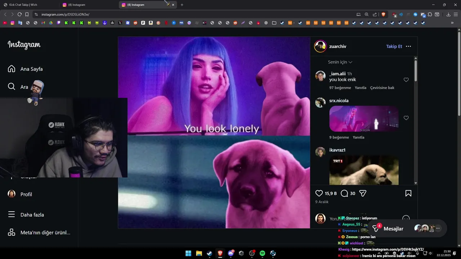The image size is (461, 259).
Task: Open a new browser tab
Action: point(182,5)
